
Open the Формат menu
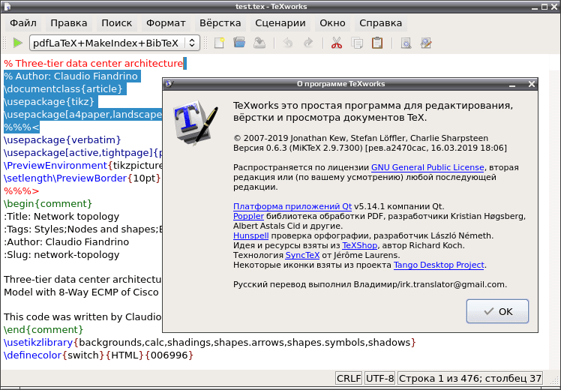[166, 23]
